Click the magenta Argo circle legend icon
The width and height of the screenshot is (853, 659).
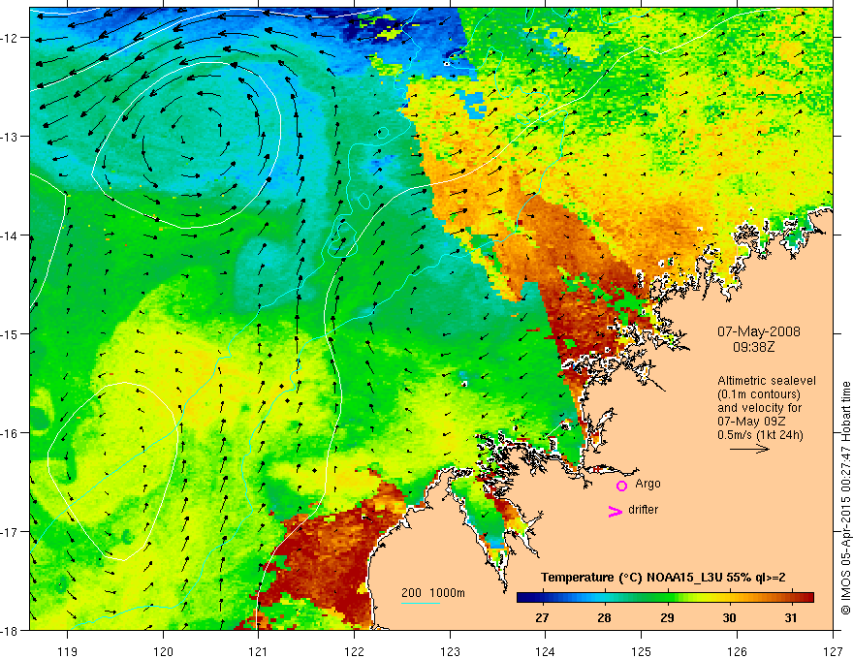621,486
